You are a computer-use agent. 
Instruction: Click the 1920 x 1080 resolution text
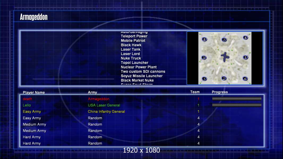(141, 150)
